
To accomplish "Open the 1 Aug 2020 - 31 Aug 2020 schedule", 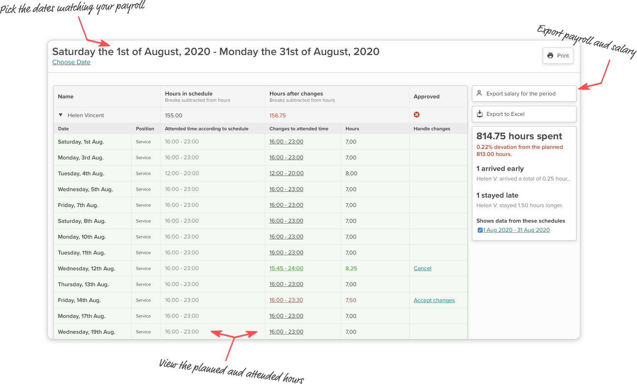I will (x=516, y=230).
